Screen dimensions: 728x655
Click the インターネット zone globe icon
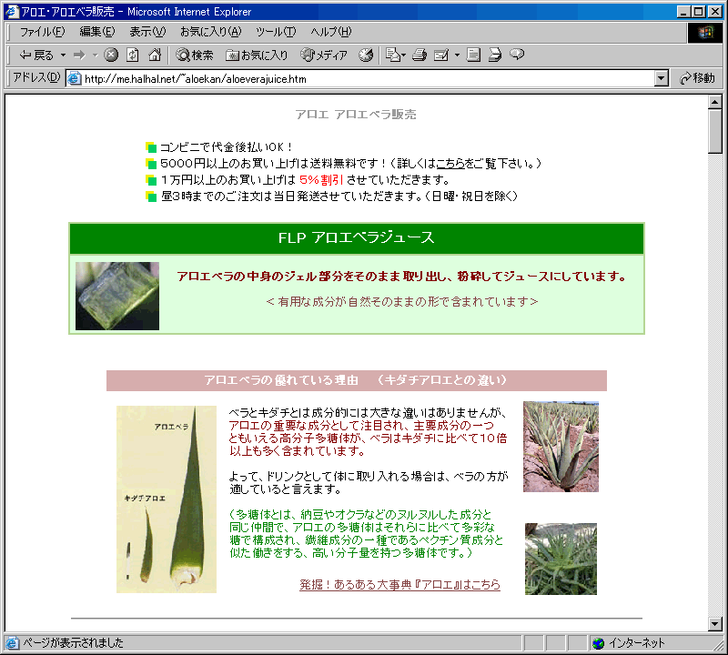599,643
